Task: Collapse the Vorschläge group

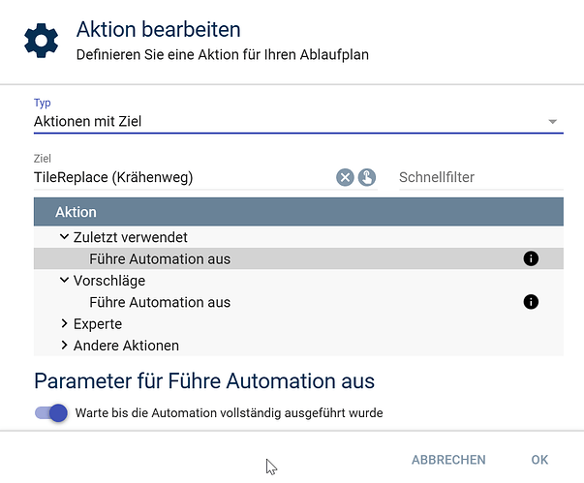Action: click(x=65, y=281)
